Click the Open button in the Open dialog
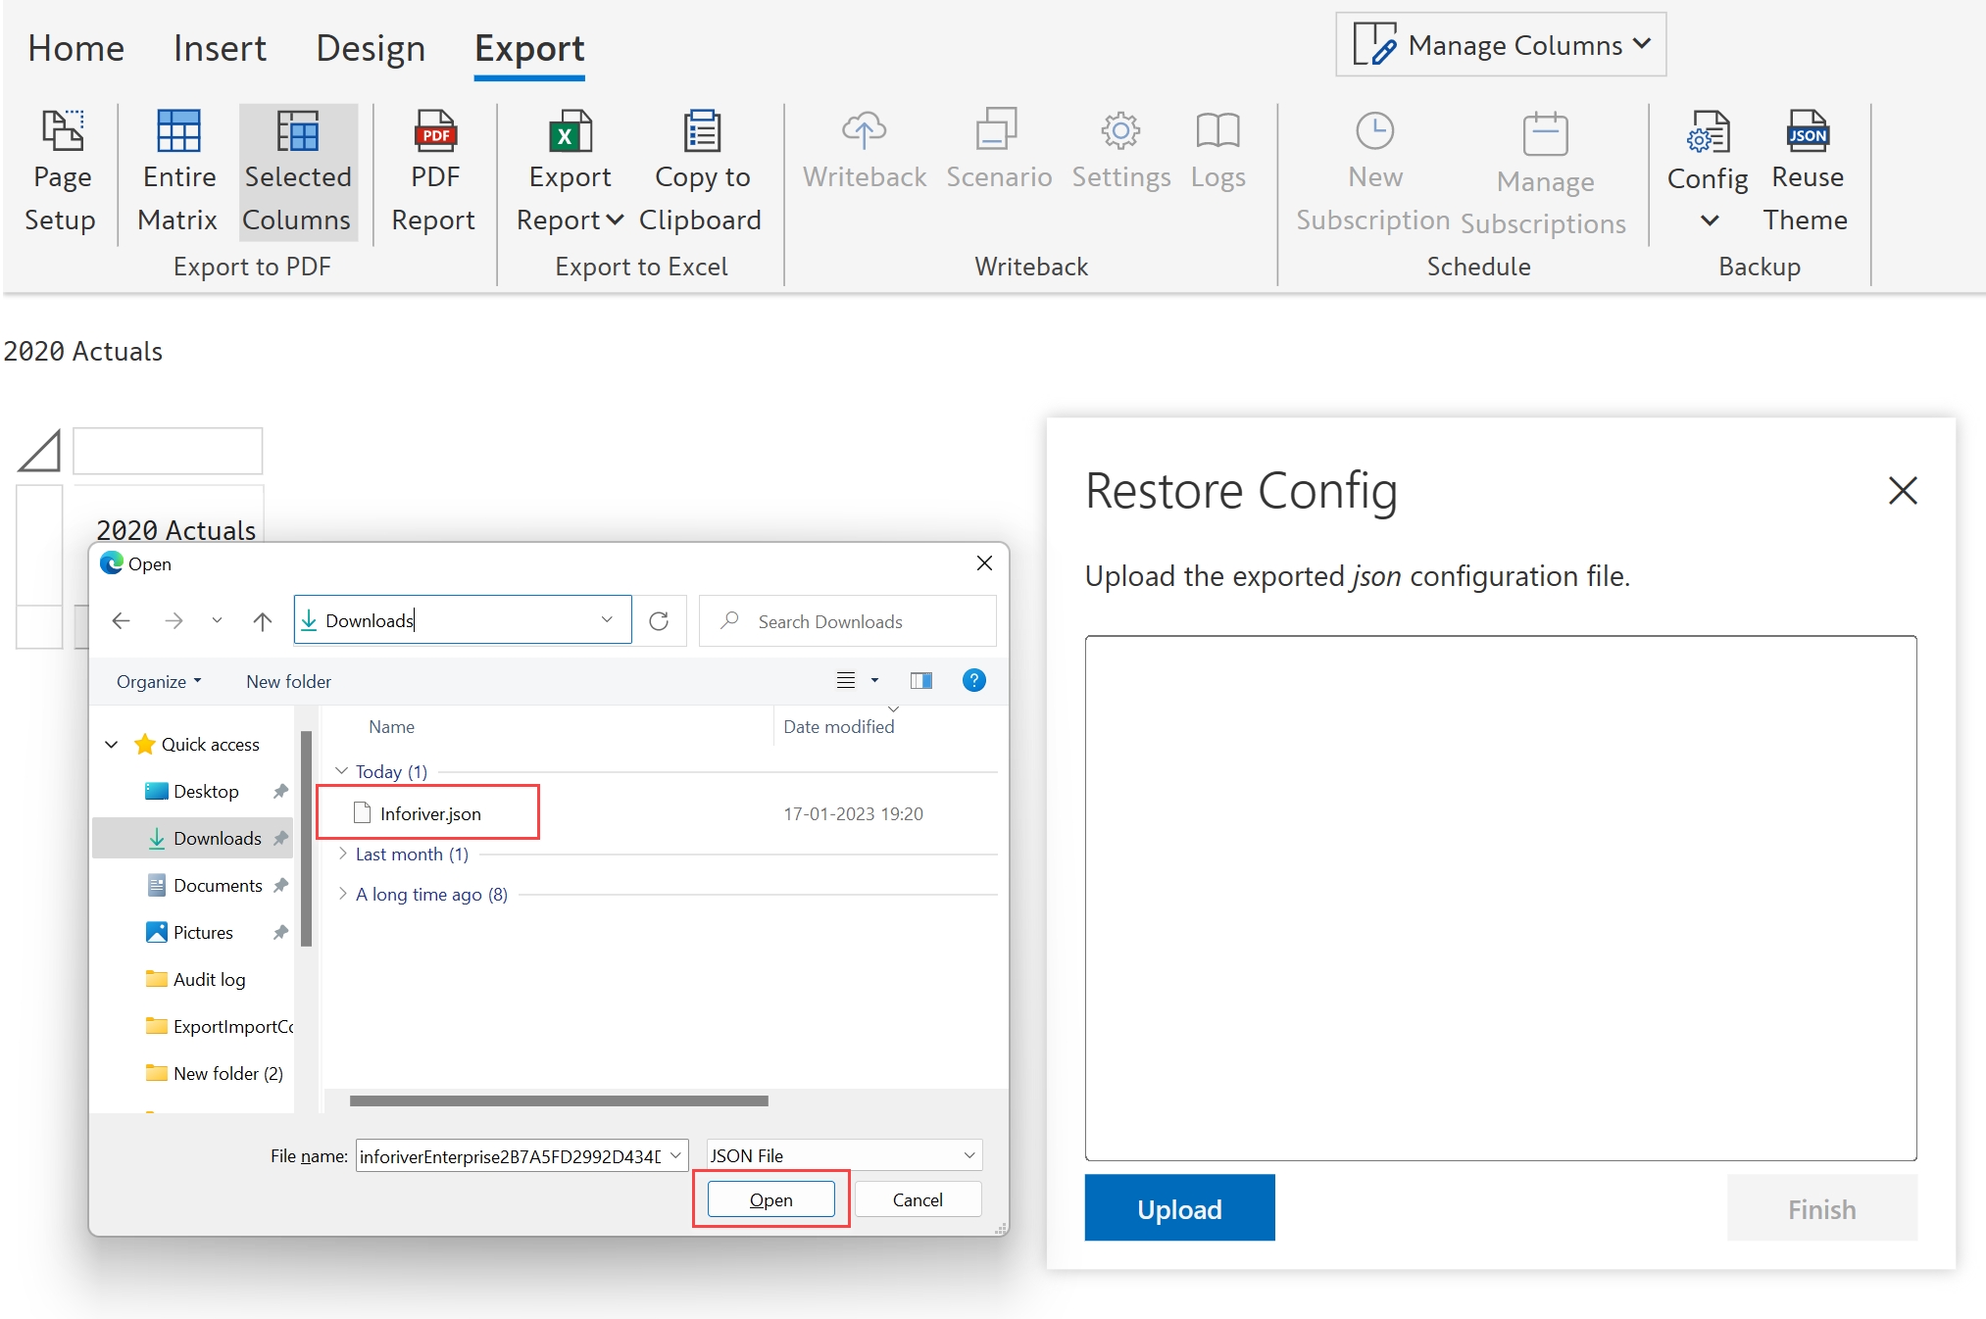 click(x=770, y=1199)
